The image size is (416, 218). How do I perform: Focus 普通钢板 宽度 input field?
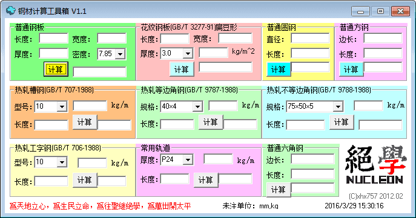coord(111,39)
